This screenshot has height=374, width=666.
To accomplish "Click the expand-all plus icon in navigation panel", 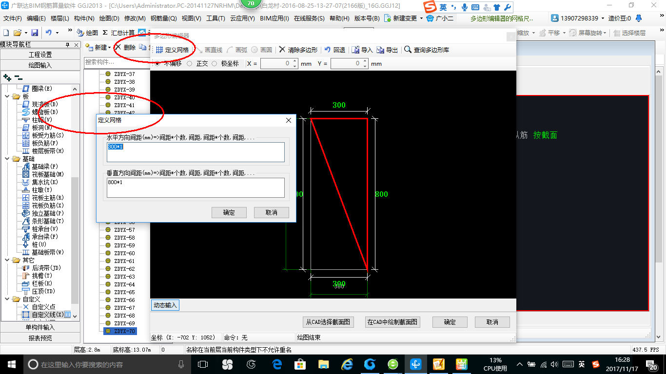I will [7, 77].
